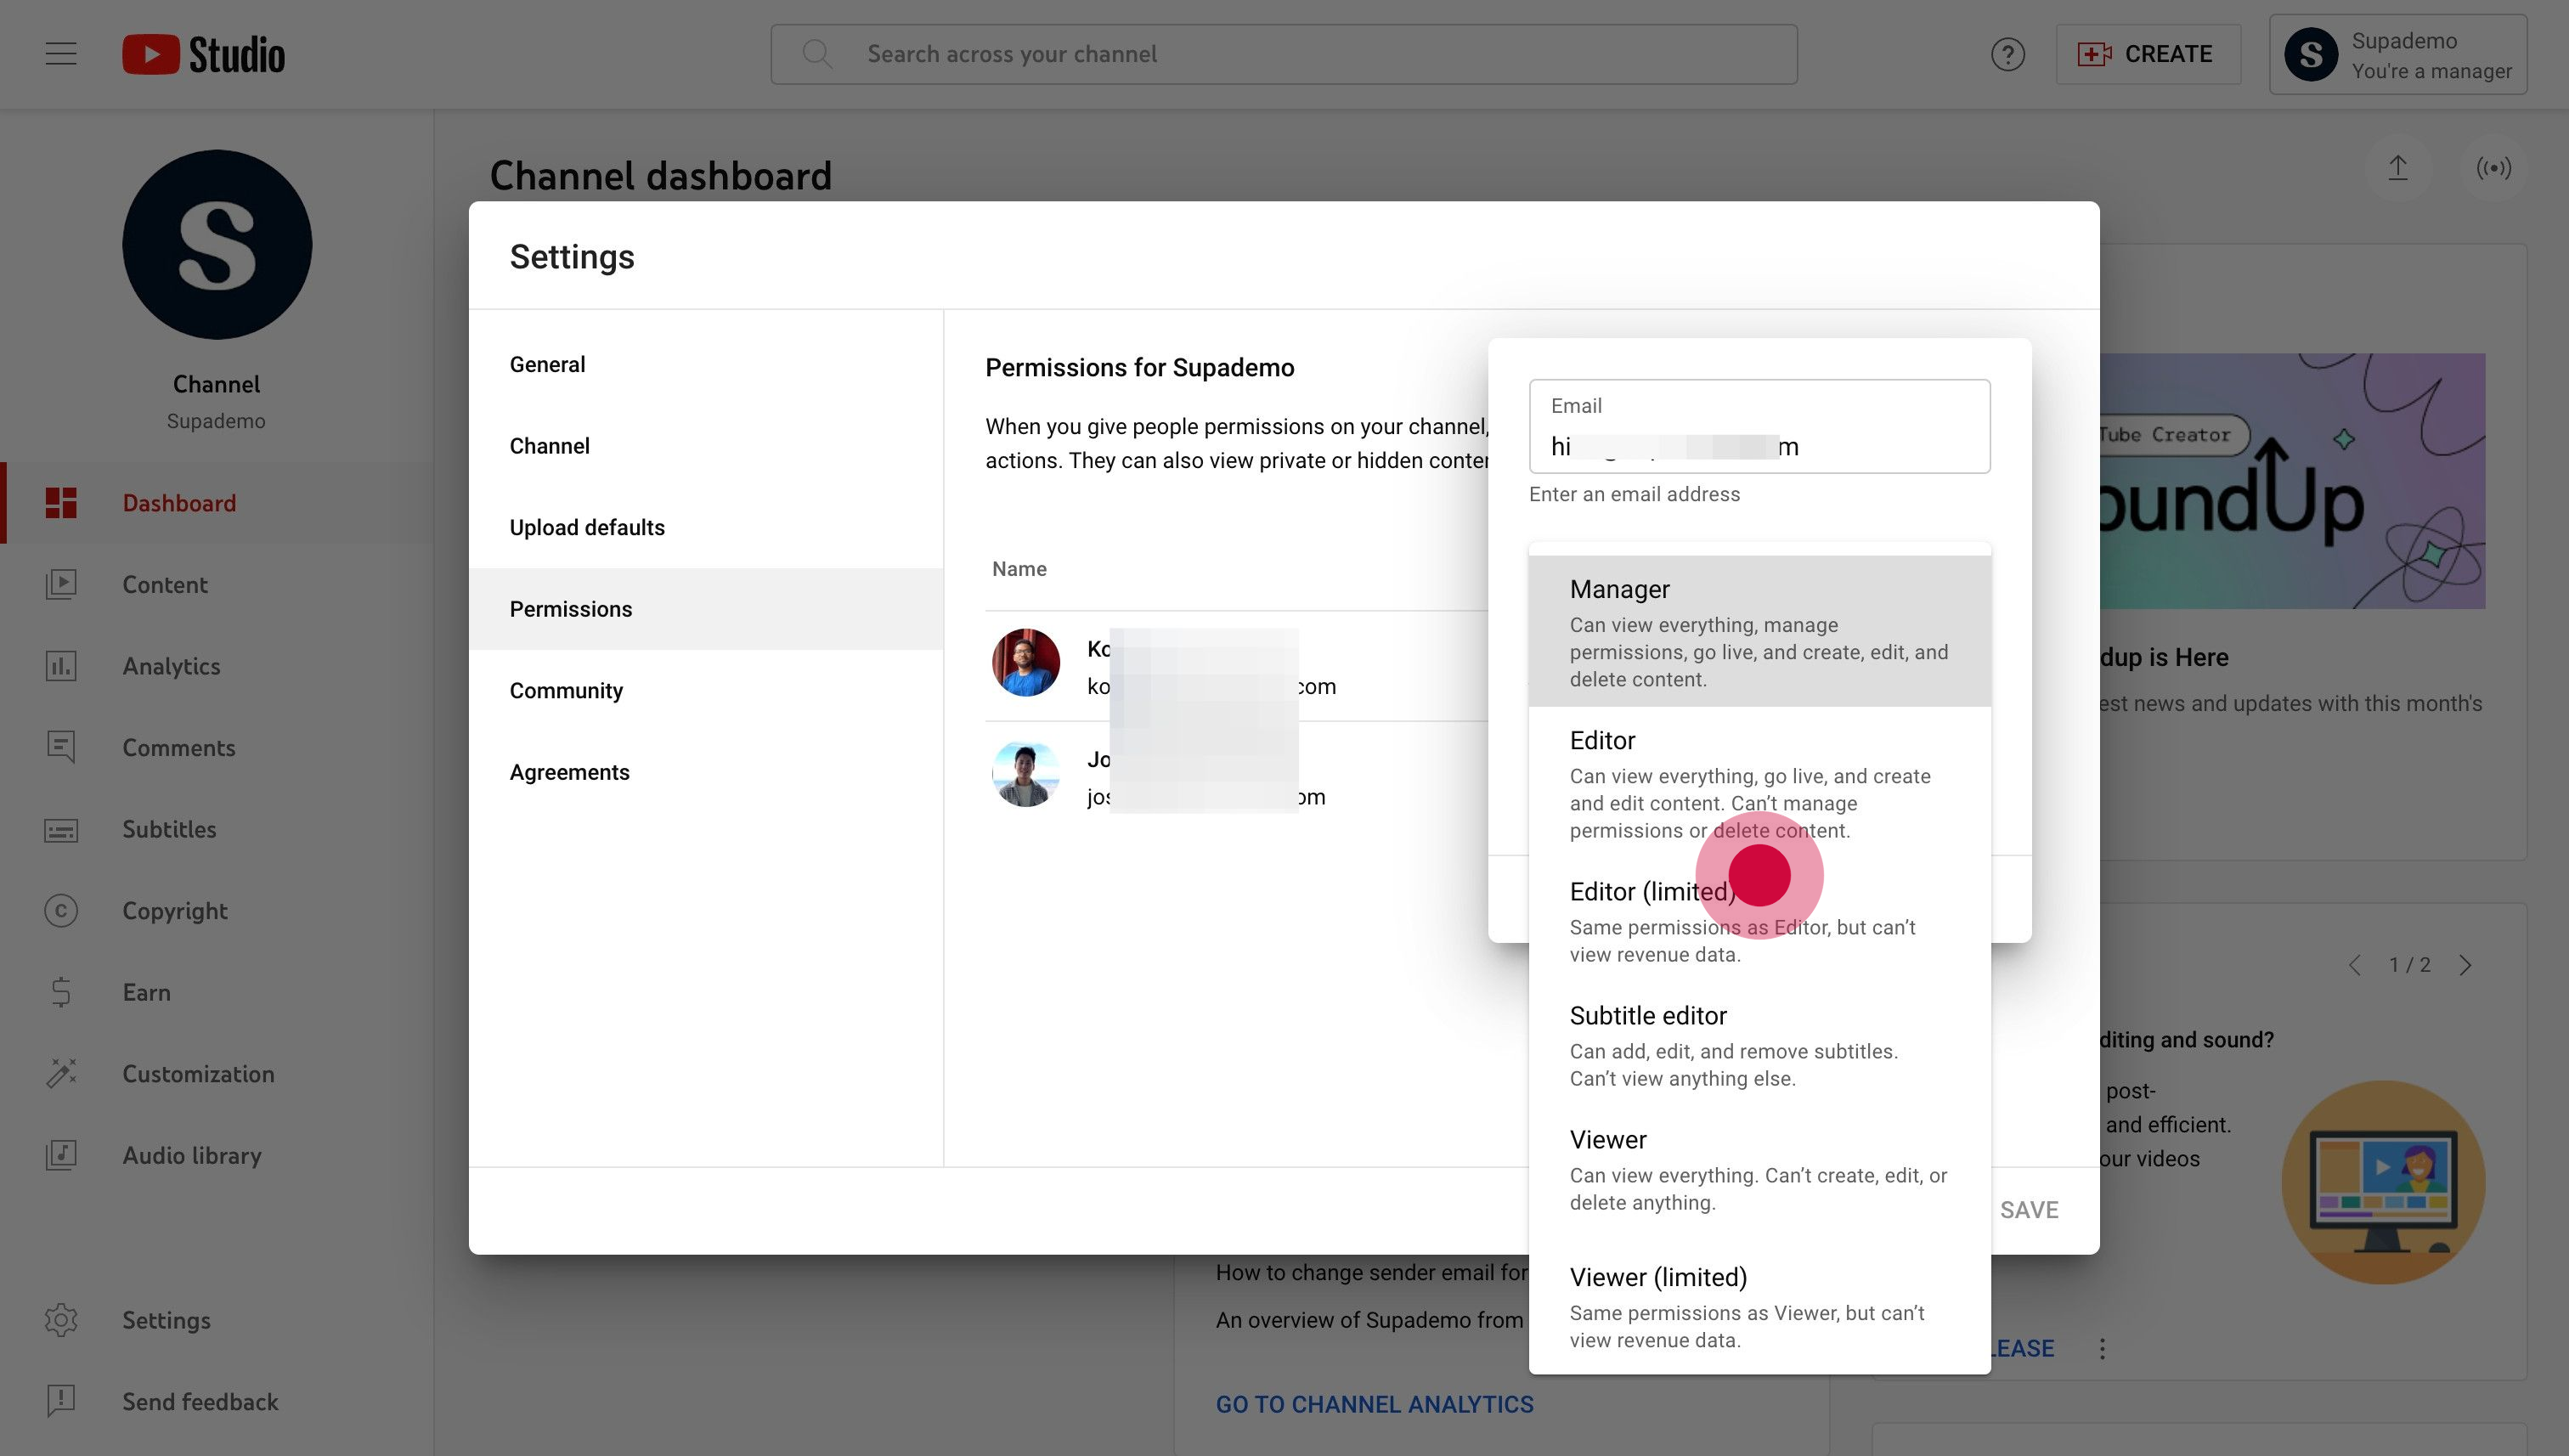The image size is (2569, 1456).
Task: Click the Settings gear icon in sidebar
Action: click(61, 1320)
